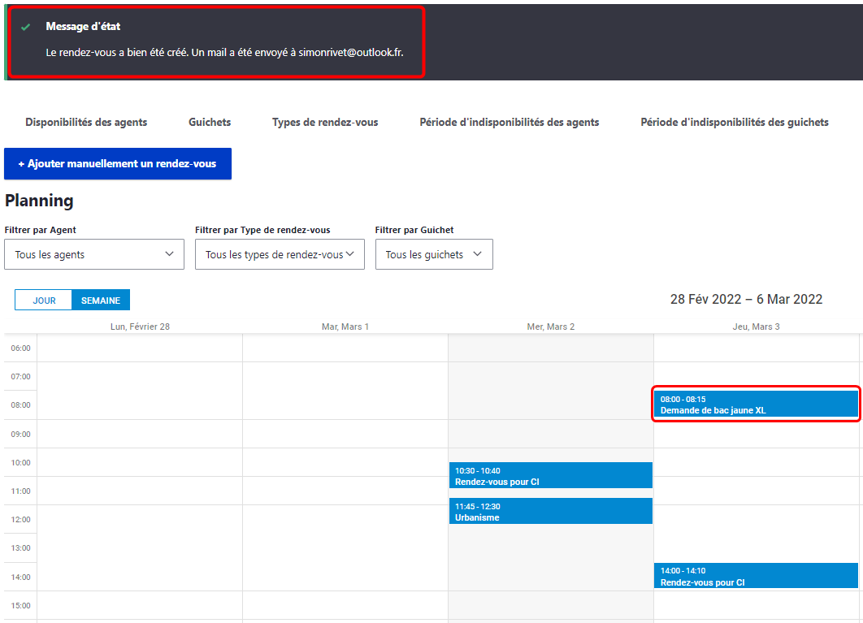
Task: Expand the Tous les guichets filter
Action: pos(434,254)
